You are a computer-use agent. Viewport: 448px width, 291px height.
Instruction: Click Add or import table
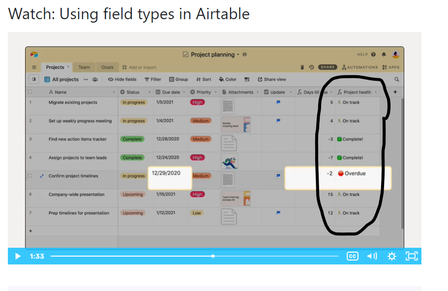coord(140,67)
